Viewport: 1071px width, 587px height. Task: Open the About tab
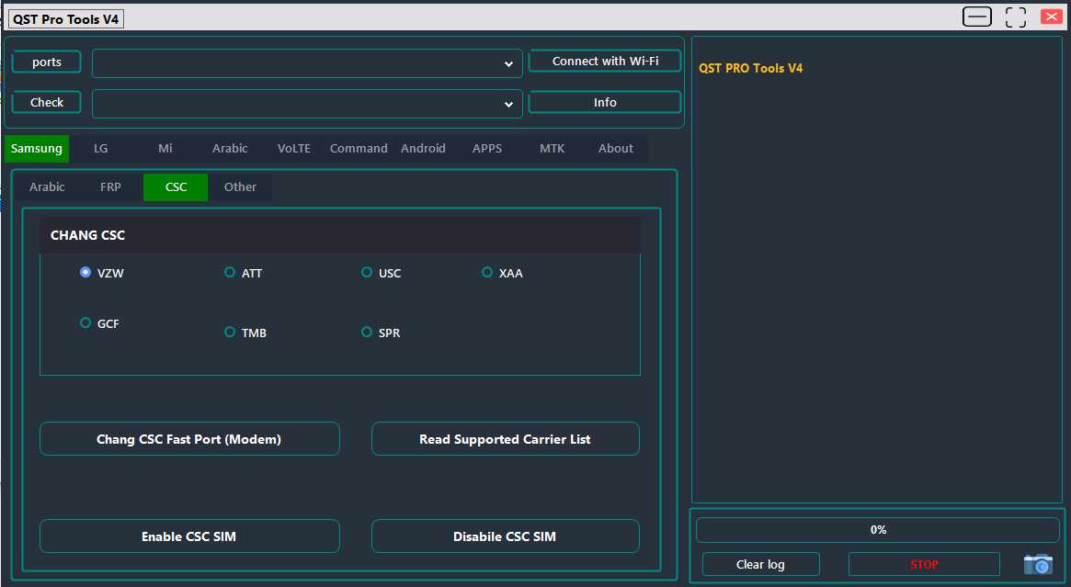click(x=615, y=148)
